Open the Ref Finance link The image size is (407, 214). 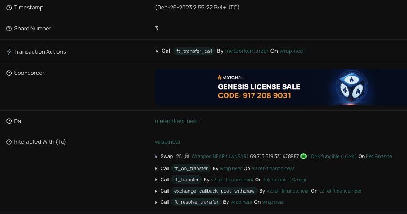click(378, 157)
